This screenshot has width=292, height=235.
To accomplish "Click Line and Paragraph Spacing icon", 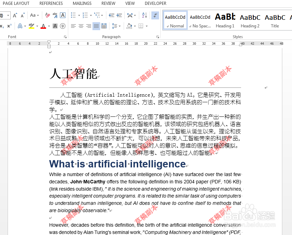I will point(115,26).
